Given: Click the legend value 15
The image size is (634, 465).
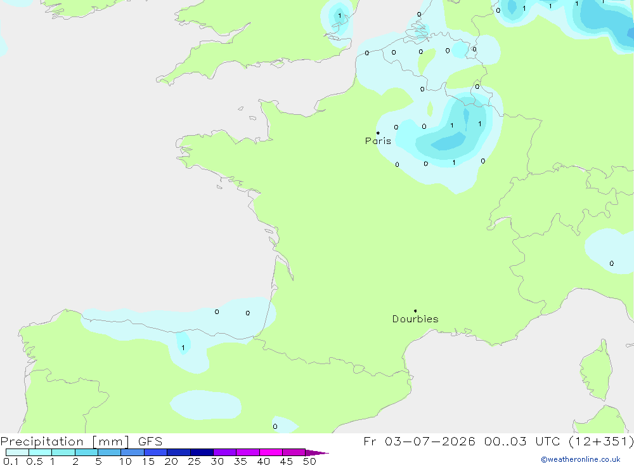Looking at the screenshot, I should pyautogui.click(x=148, y=461).
